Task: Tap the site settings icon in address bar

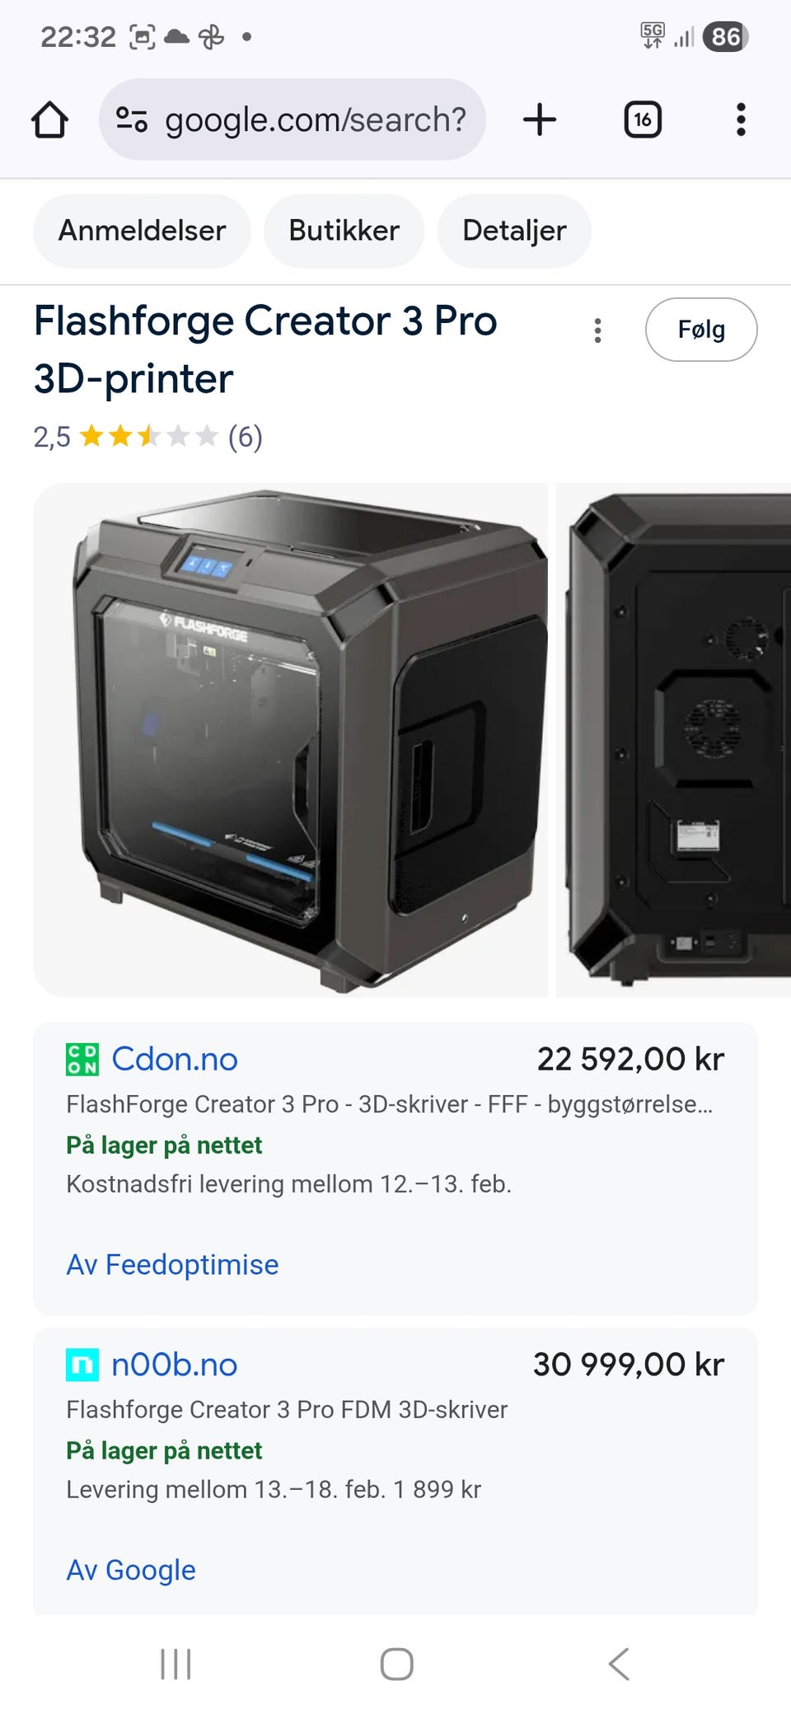Action: 131,119
